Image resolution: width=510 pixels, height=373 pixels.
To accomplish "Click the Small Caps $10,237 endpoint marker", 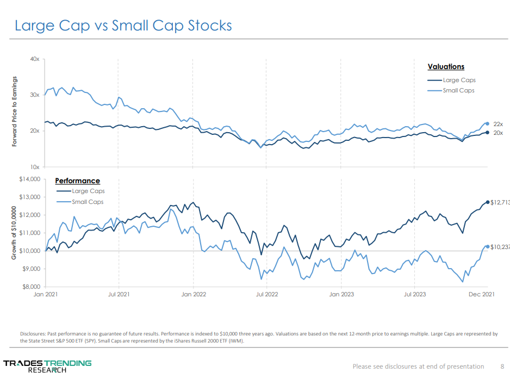I will 487,246.
